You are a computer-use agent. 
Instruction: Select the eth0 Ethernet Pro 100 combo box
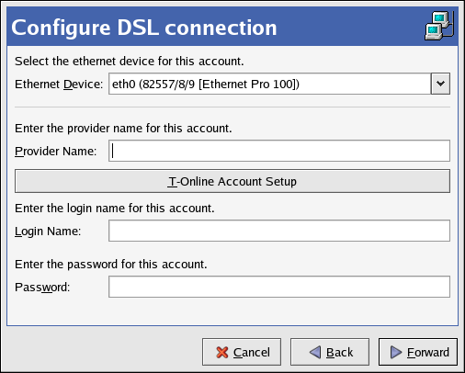coord(279,84)
